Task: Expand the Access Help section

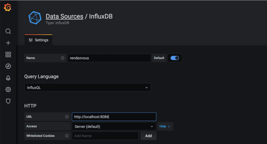Action: click(x=165, y=126)
